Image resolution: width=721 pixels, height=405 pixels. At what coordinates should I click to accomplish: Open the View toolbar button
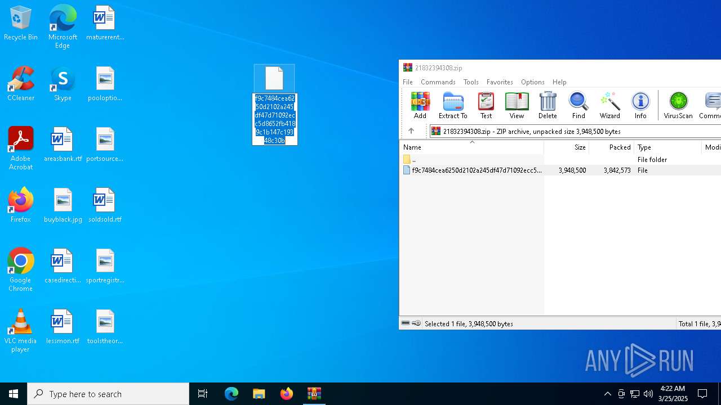[517, 105]
